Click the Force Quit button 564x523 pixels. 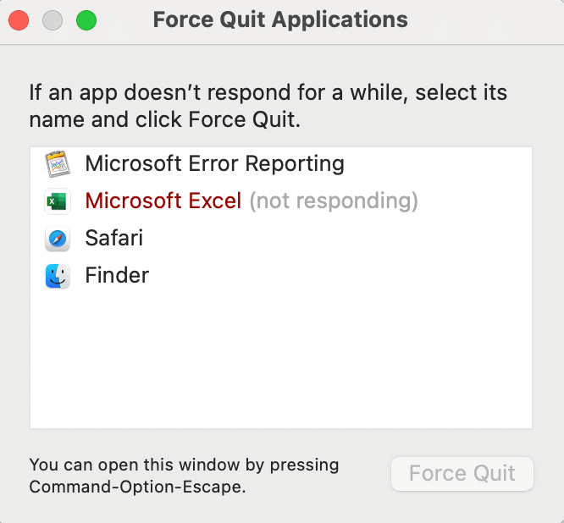pyautogui.click(x=462, y=473)
